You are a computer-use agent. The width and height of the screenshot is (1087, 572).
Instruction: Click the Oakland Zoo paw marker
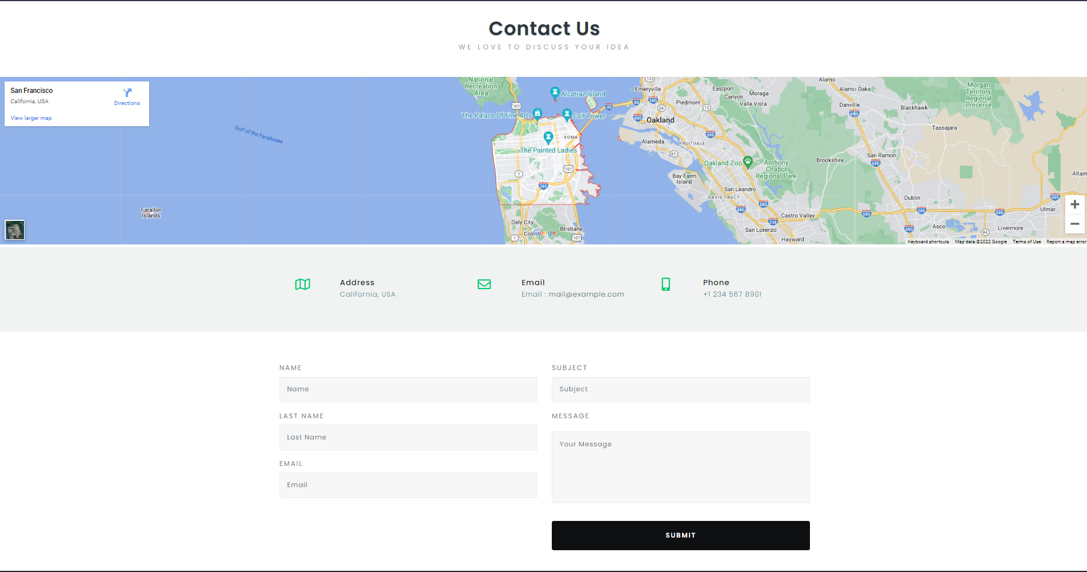click(x=747, y=161)
